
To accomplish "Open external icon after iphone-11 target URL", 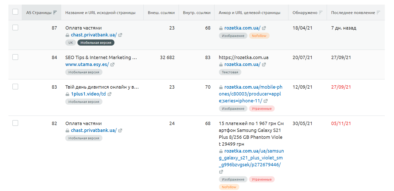I will click(x=266, y=101).
